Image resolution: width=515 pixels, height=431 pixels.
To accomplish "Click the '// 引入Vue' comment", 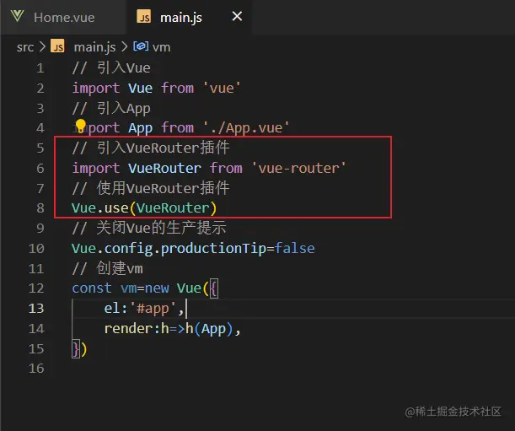I will click(x=111, y=68).
